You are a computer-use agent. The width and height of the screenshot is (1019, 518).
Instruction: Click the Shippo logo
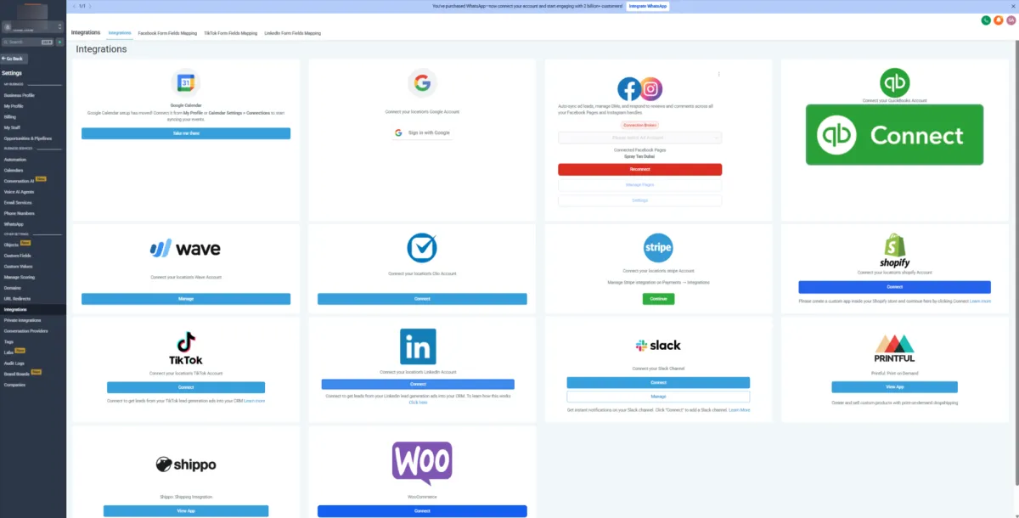click(x=186, y=465)
